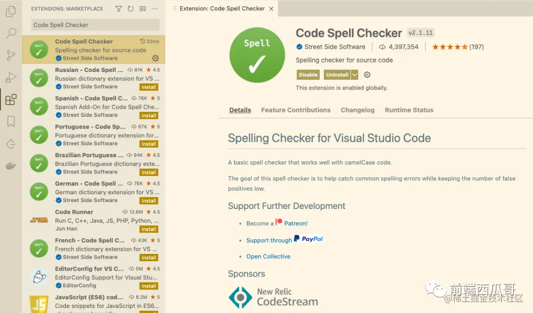
Task: Open Views and More Actions ellipsis
Action: [x=154, y=9]
